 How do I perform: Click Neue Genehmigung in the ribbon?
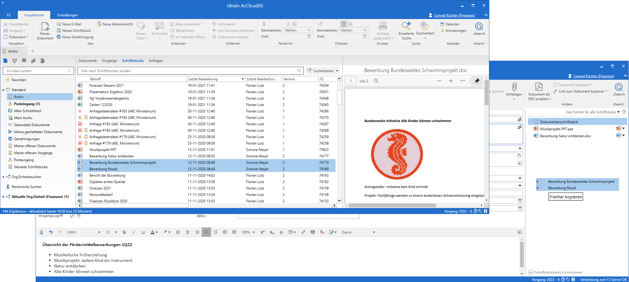tap(75, 37)
